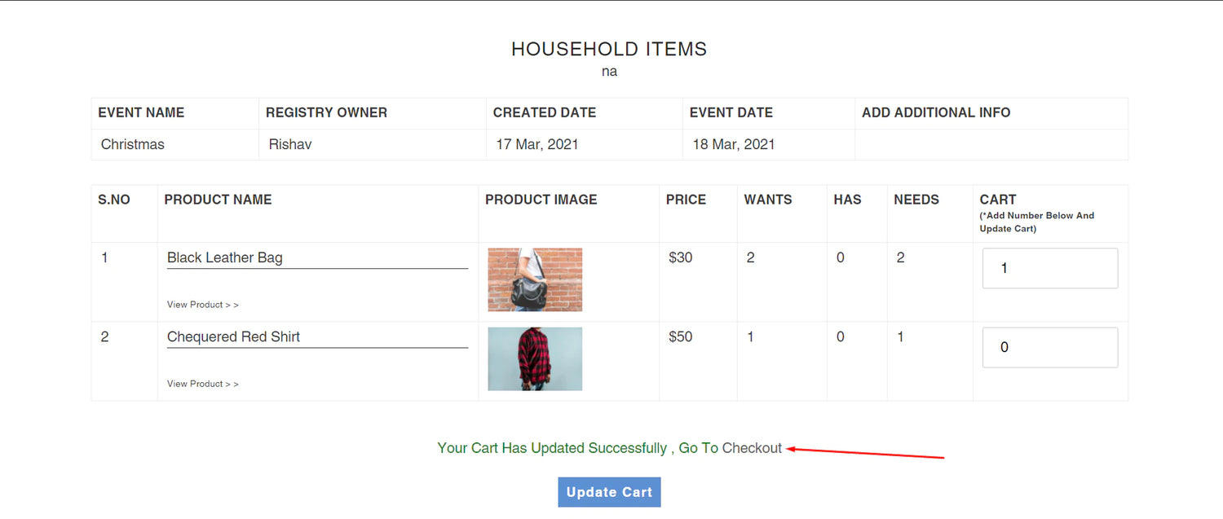Select the registry owner Rishav cell
The width and height of the screenshot is (1223, 519).
[290, 144]
